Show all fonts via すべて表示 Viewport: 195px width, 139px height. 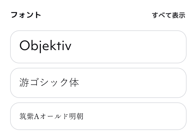click(x=168, y=15)
